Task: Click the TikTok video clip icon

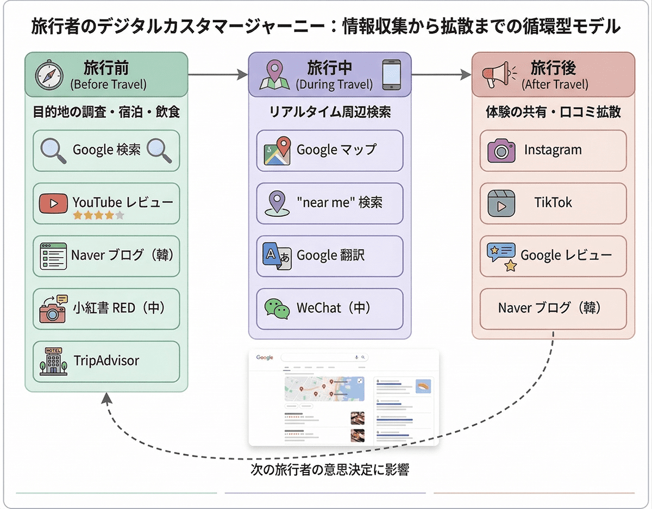Action: coord(501,204)
